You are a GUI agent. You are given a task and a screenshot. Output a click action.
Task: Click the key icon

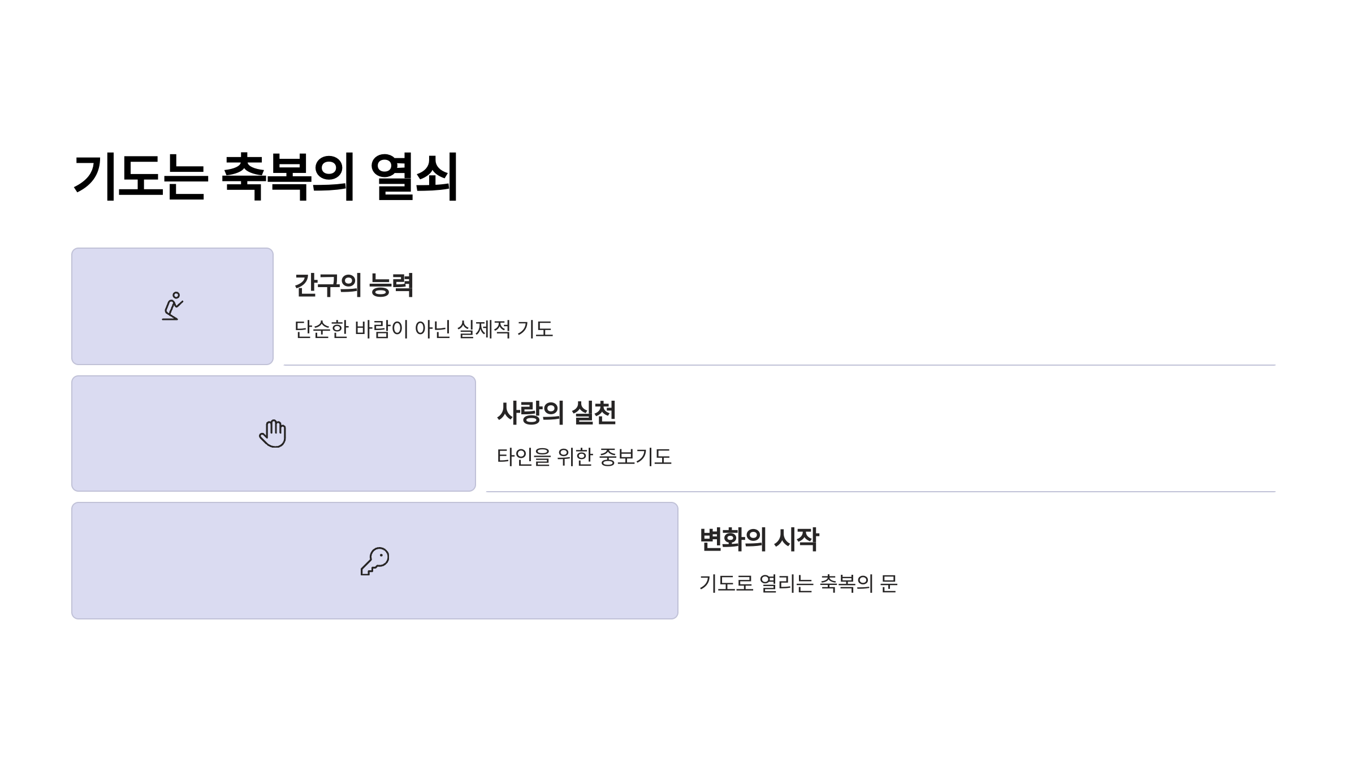375,561
